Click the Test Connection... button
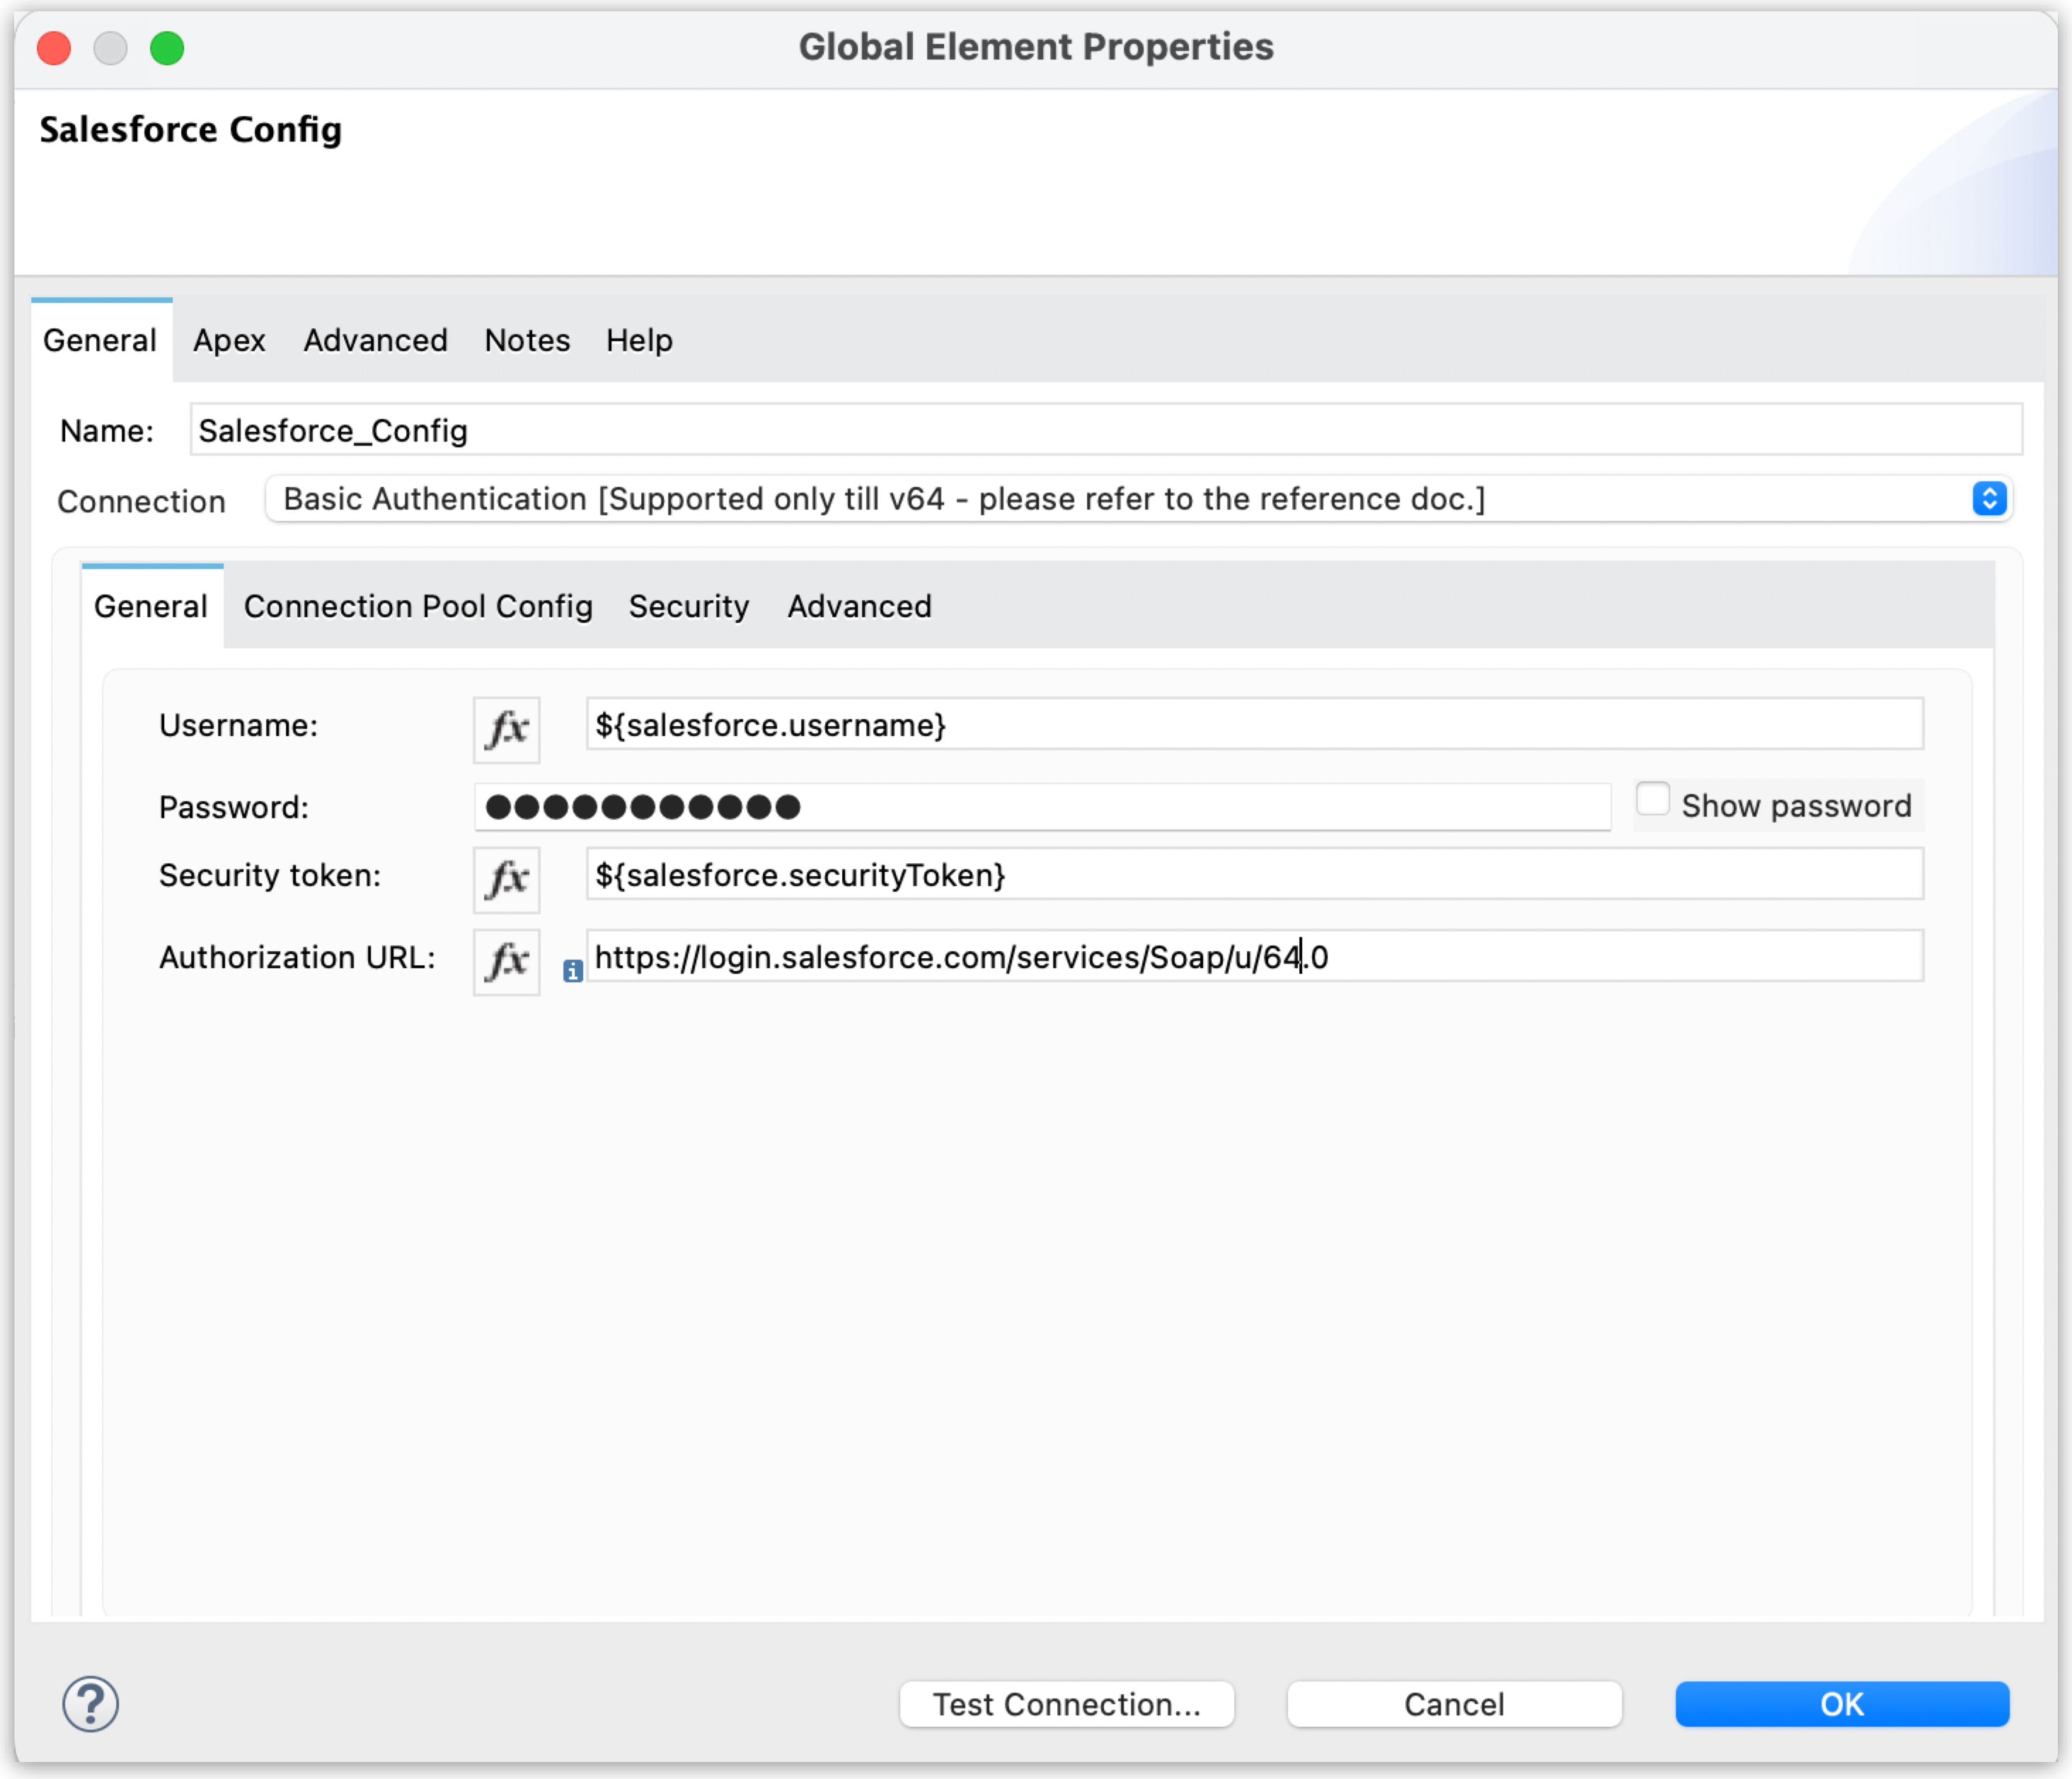Image resolution: width=2072 pixels, height=1779 pixels. (1066, 1703)
